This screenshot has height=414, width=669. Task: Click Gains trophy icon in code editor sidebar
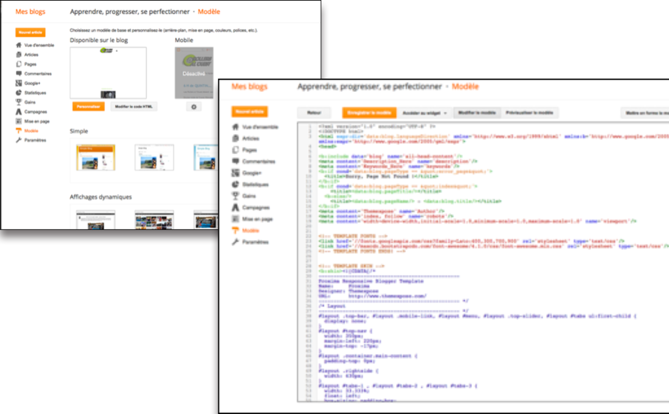[x=235, y=196]
